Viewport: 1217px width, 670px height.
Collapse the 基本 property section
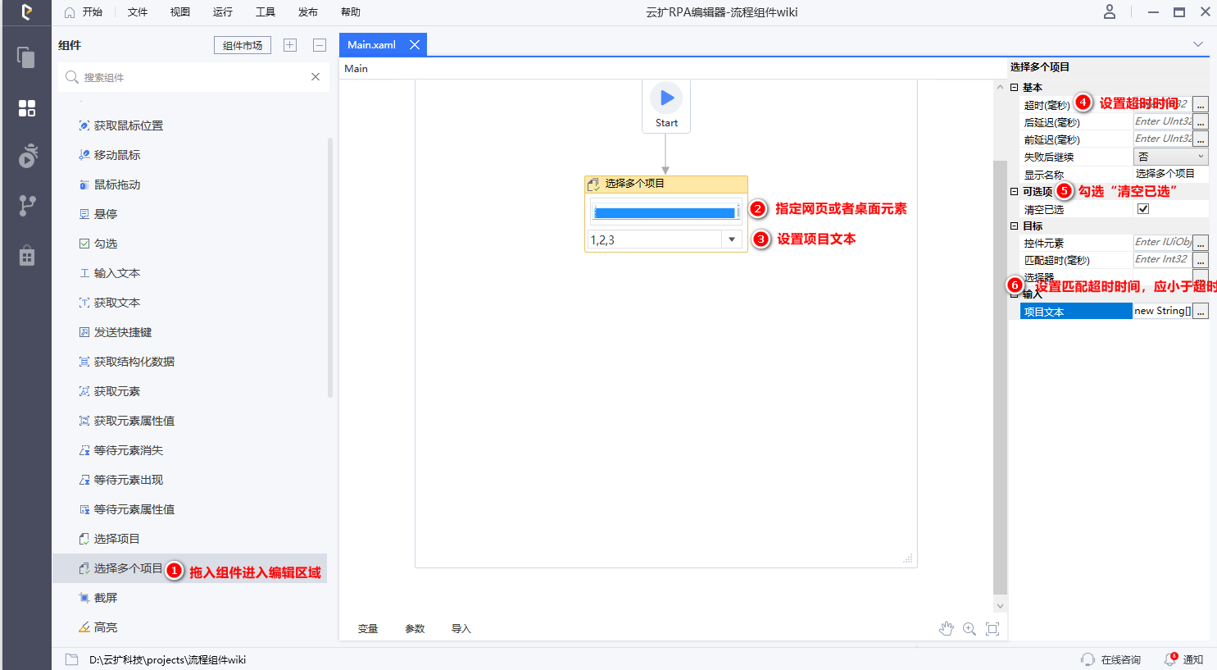pos(1014,87)
